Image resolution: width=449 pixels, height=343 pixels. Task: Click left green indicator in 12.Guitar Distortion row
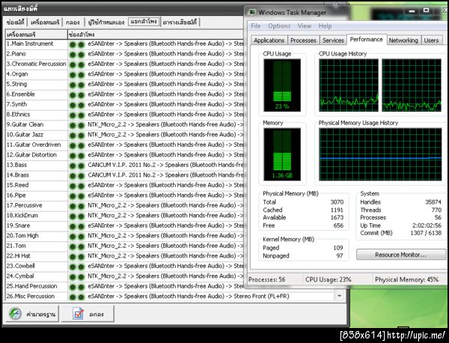point(73,156)
